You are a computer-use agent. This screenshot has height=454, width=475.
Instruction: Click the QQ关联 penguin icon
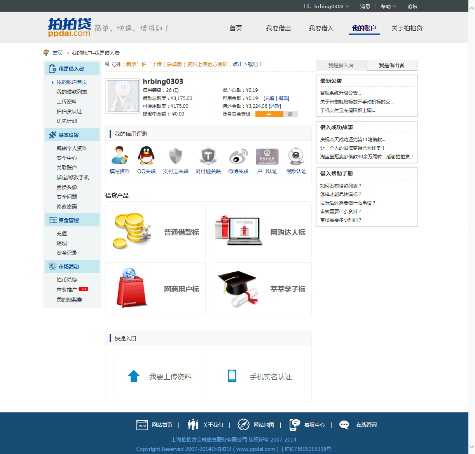(x=146, y=155)
